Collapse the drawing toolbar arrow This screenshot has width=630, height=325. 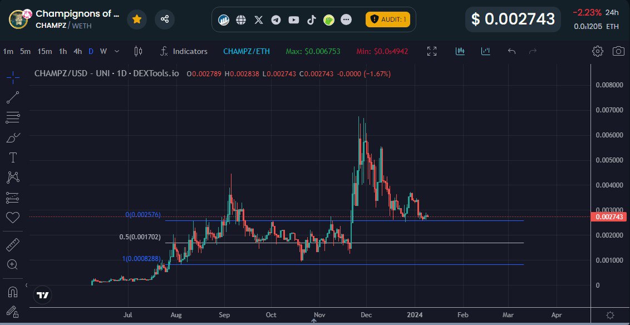click(27, 285)
